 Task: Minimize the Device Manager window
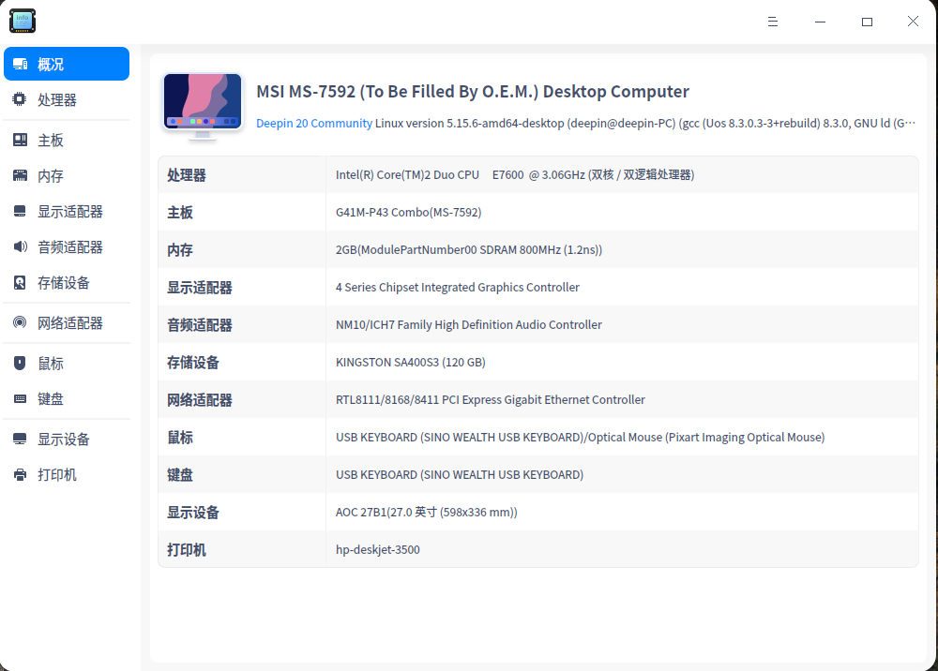pos(820,22)
